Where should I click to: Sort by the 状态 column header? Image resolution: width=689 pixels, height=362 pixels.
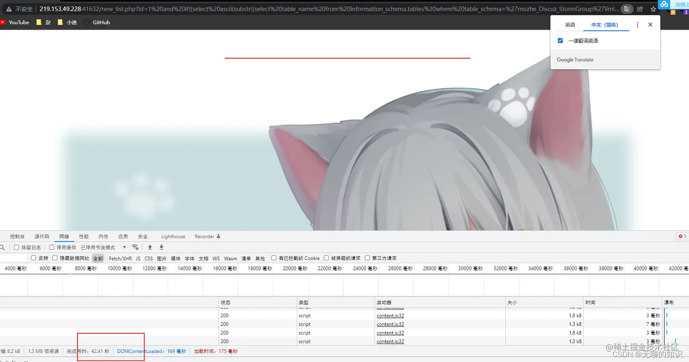(257, 302)
